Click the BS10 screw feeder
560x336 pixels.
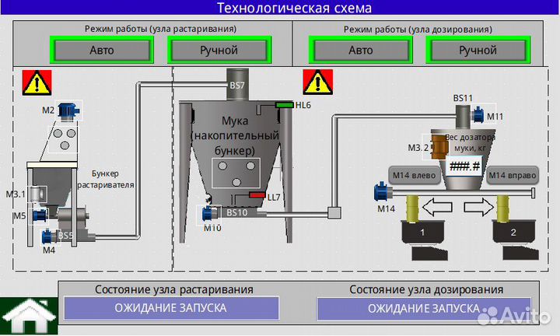click(x=236, y=213)
